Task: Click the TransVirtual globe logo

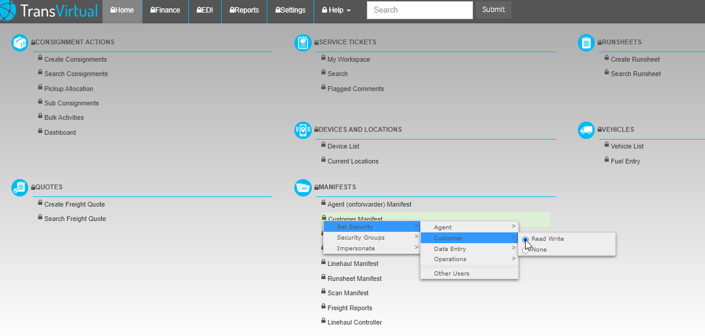Action: pos(8,11)
